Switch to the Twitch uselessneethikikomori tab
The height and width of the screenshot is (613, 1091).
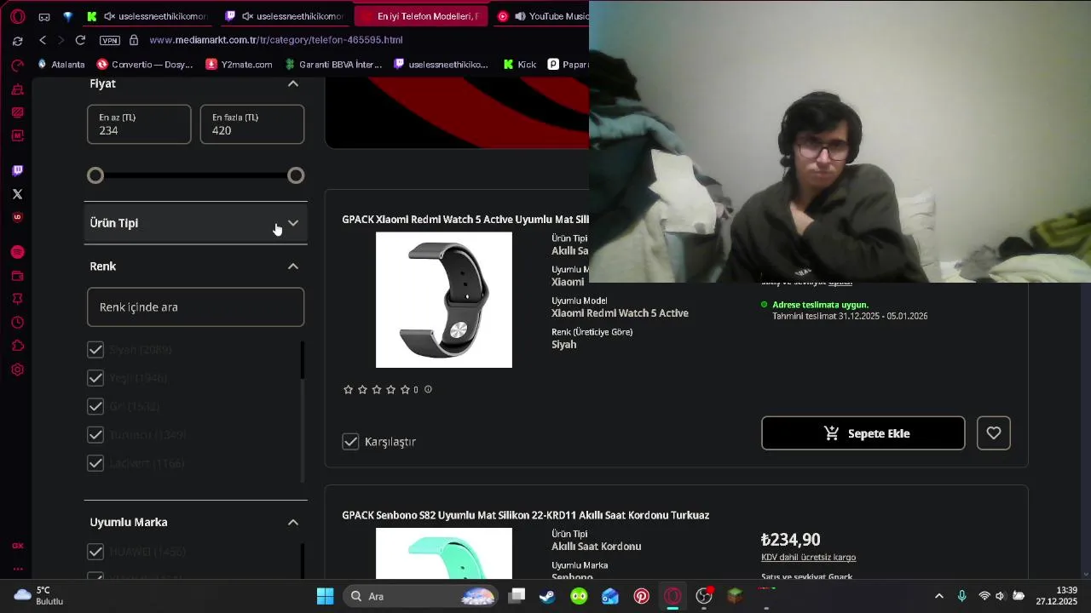click(x=285, y=16)
